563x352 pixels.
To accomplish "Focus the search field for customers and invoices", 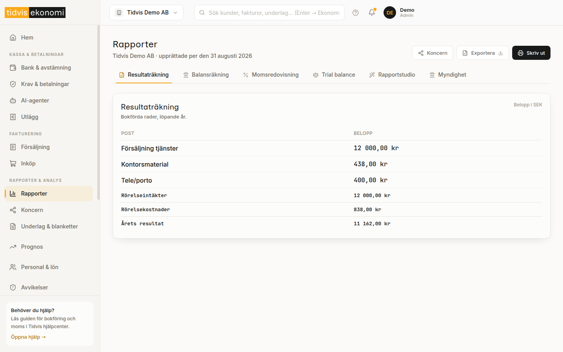I will 269,13.
